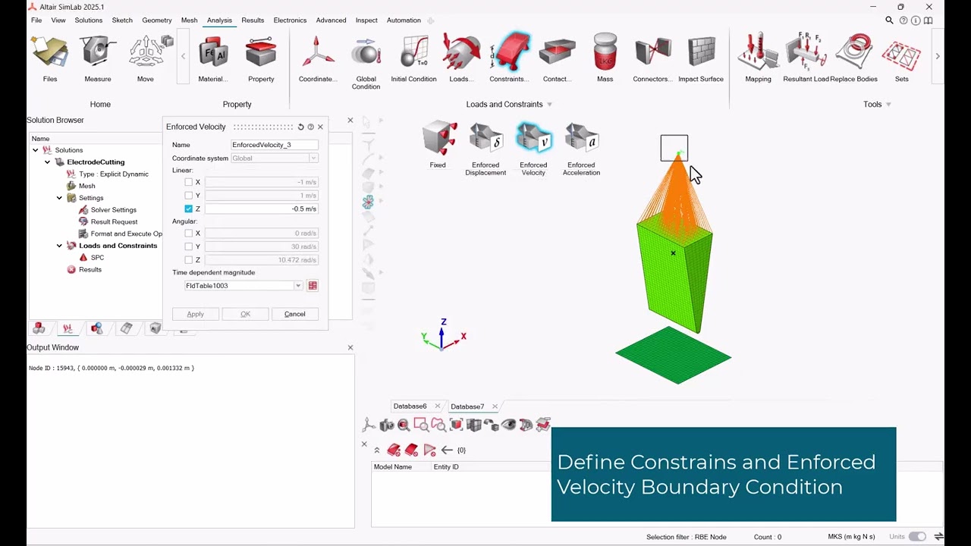Toggle the Units switch in status bar
Image resolution: width=971 pixels, height=546 pixels.
[x=917, y=537]
